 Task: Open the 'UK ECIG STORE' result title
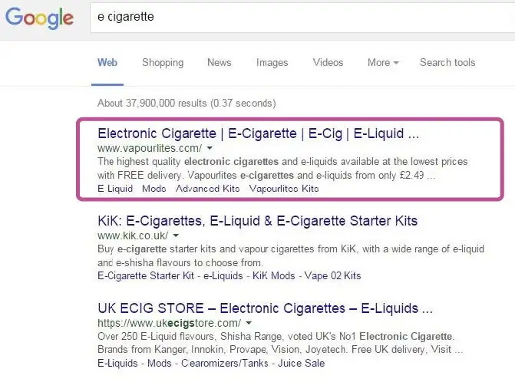265,308
